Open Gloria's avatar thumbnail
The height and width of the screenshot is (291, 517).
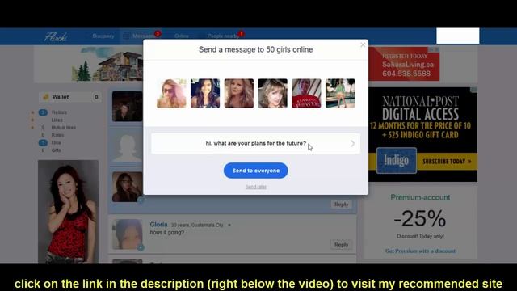click(x=128, y=234)
